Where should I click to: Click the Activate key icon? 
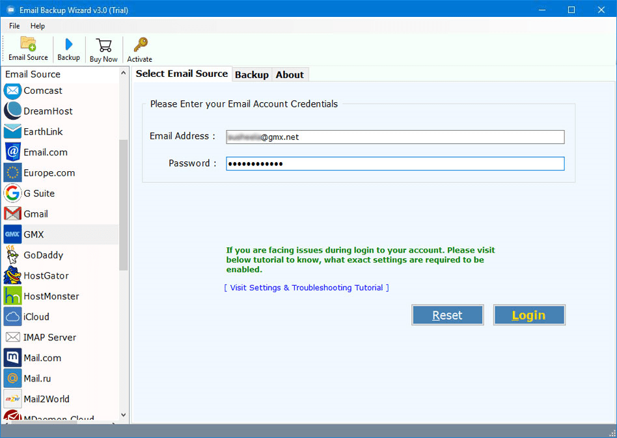[x=140, y=44]
